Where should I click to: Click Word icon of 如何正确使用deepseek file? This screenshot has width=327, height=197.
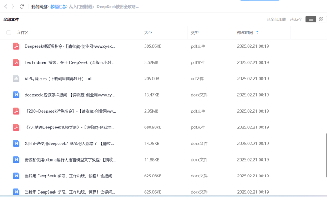click(x=16, y=144)
